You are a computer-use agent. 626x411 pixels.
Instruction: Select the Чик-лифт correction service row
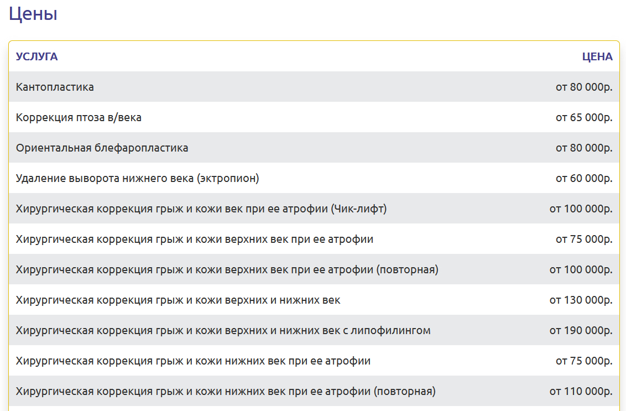click(x=201, y=209)
